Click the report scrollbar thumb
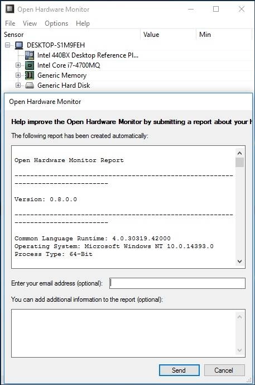The image size is (255, 385). [x=240, y=162]
